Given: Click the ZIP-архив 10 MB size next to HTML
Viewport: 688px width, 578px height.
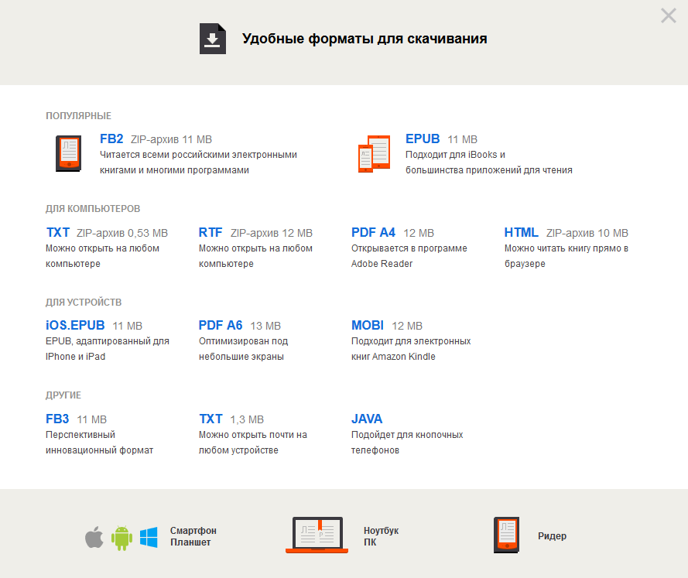Looking at the screenshot, I should click(x=587, y=233).
